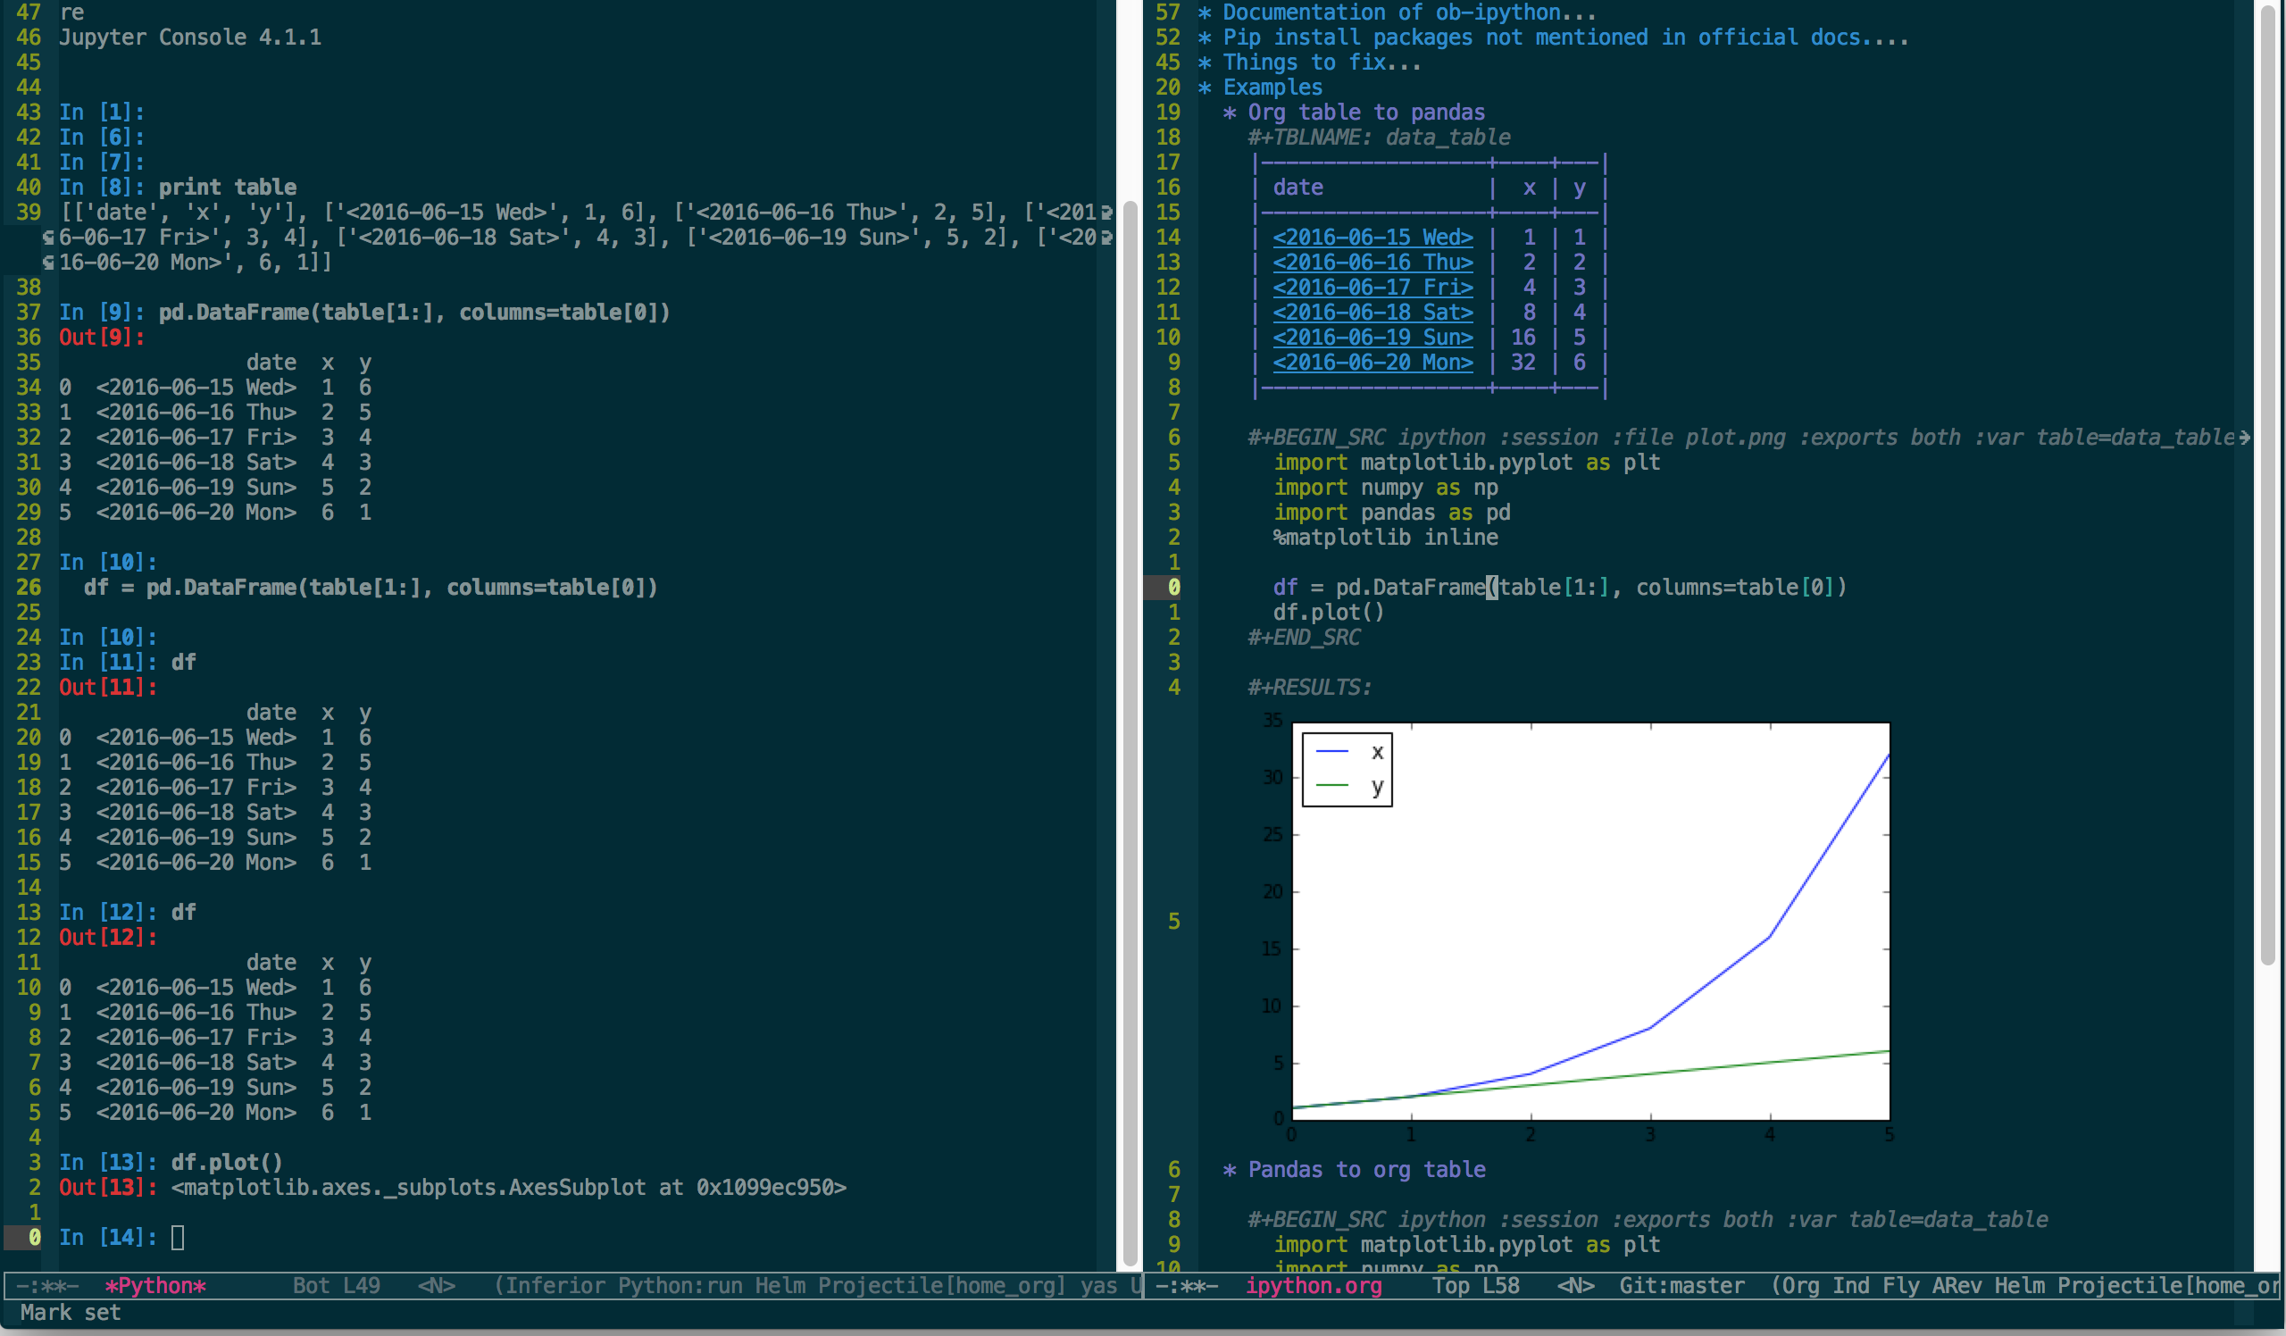Open the <2016-06-20 Mon> timestamp link
The width and height of the screenshot is (2286, 1336).
coord(1372,362)
